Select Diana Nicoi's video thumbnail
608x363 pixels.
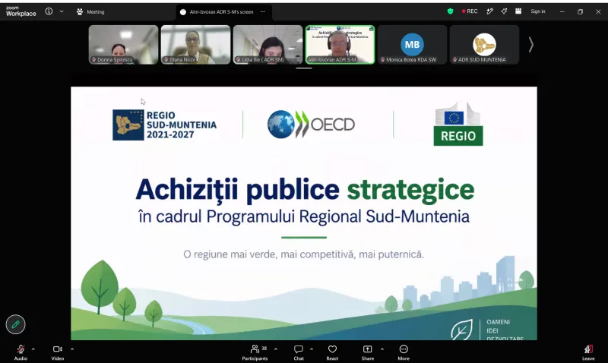[195, 45]
